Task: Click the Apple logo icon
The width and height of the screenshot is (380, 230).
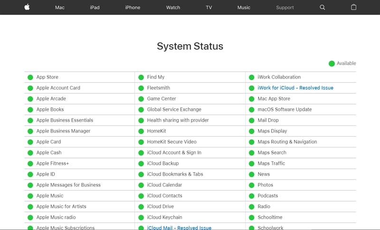Action: [x=27, y=7]
